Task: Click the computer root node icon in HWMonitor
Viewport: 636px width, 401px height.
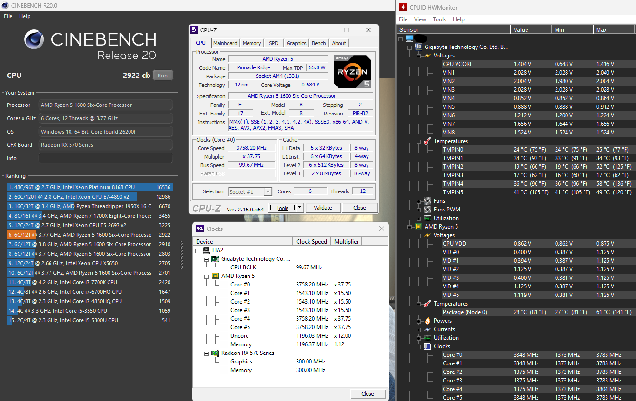Action: click(409, 38)
